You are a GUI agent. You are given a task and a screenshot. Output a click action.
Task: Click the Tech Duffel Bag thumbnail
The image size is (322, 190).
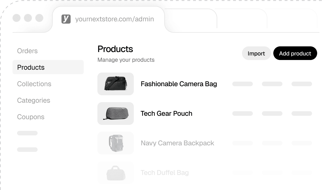click(x=116, y=173)
